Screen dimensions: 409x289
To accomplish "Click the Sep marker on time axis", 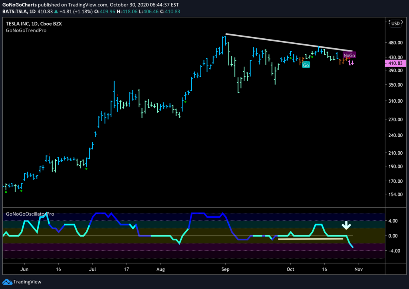I will coord(225,269).
